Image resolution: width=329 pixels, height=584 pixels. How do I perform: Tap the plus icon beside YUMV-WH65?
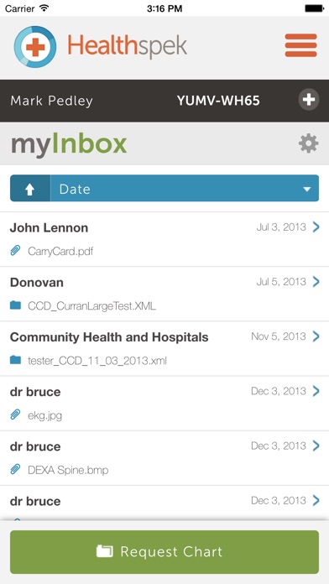pyautogui.click(x=309, y=100)
